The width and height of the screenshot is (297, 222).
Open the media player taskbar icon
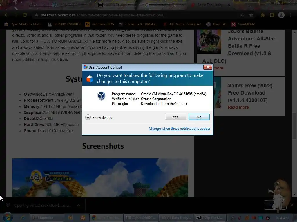click(x=70, y=218)
